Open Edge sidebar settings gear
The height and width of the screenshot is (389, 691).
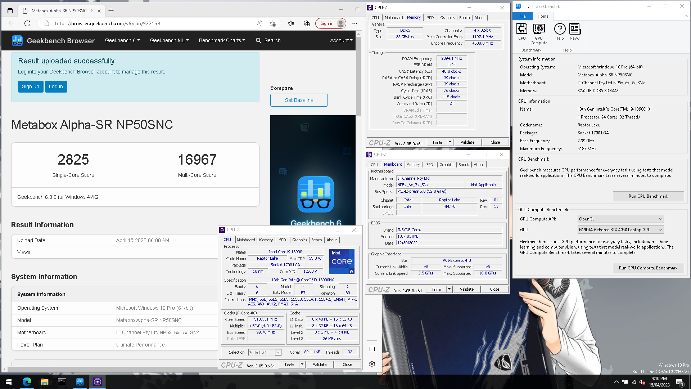pyautogui.click(x=372, y=364)
